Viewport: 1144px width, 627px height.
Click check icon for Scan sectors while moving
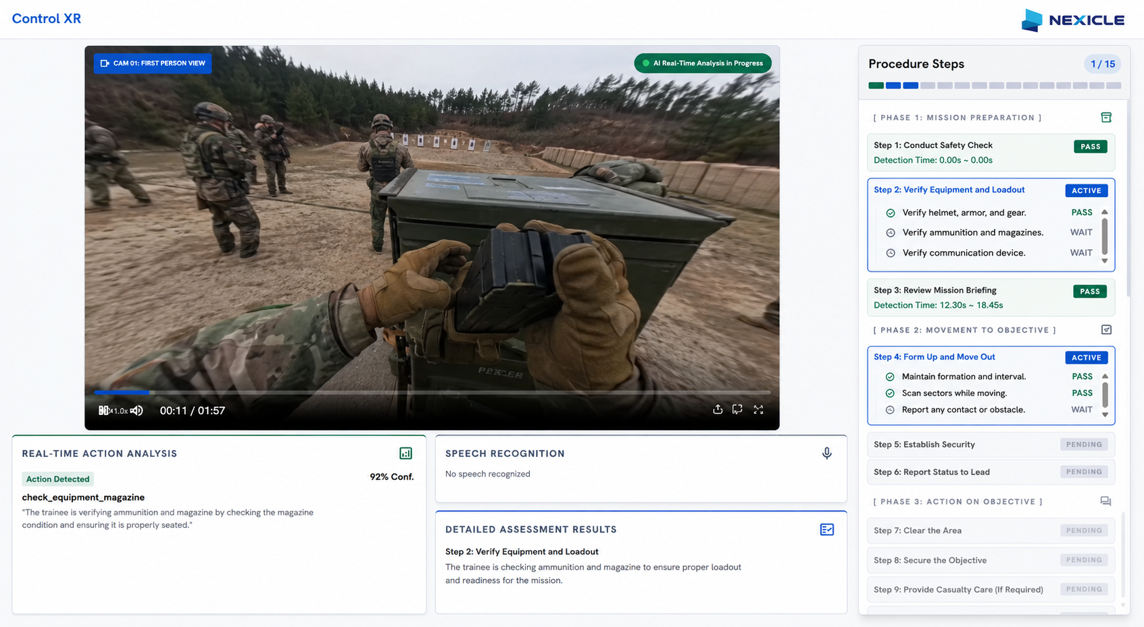point(890,393)
